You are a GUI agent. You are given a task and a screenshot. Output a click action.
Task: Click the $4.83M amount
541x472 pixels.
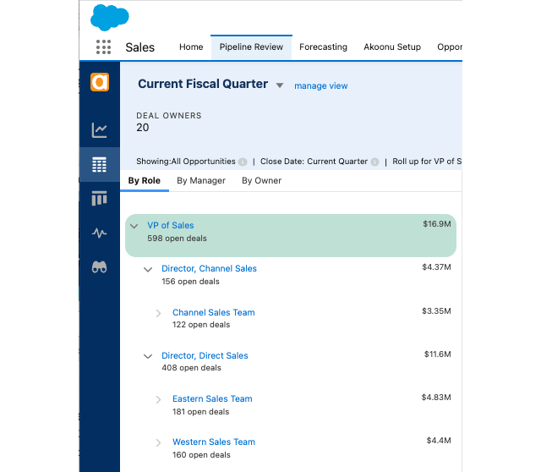436,398
